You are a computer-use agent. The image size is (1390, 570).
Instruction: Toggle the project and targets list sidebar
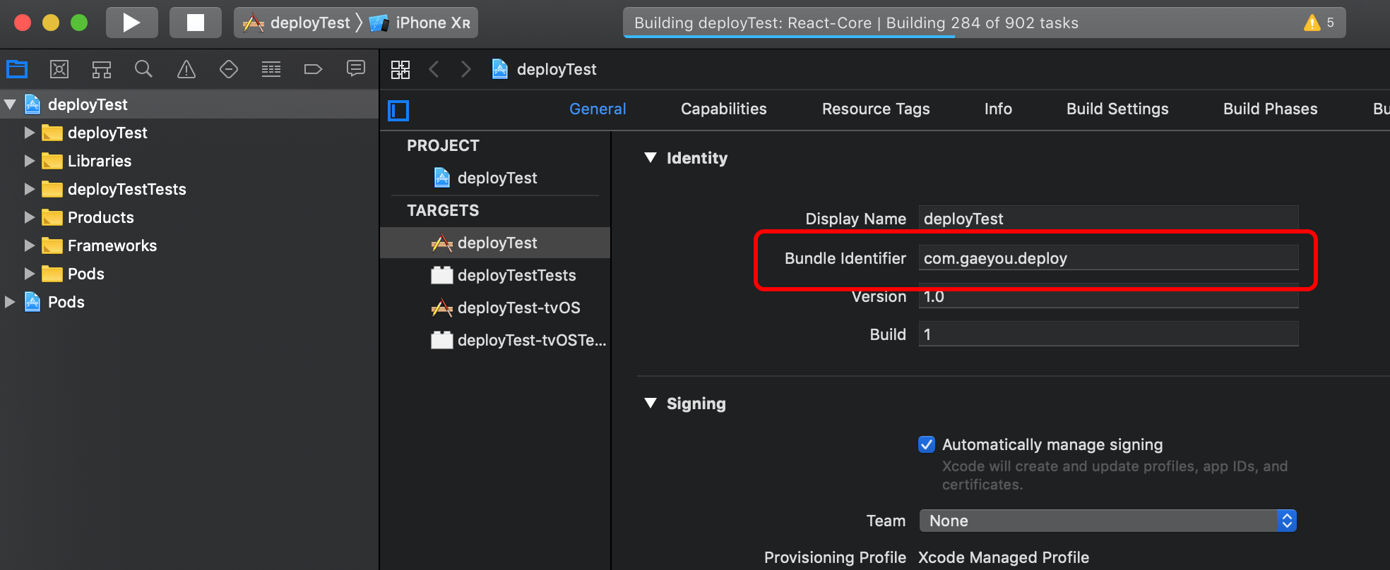coord(398,110)
